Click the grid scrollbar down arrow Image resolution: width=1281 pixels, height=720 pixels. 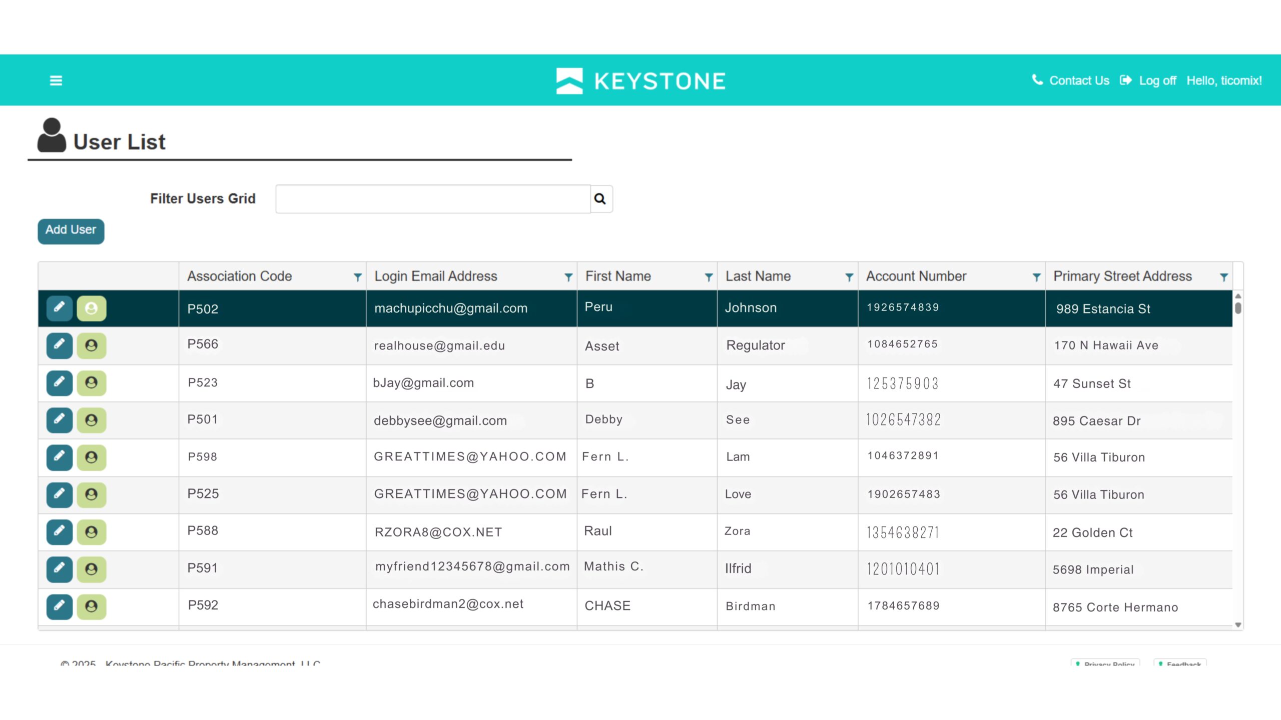coord(1238,625)
